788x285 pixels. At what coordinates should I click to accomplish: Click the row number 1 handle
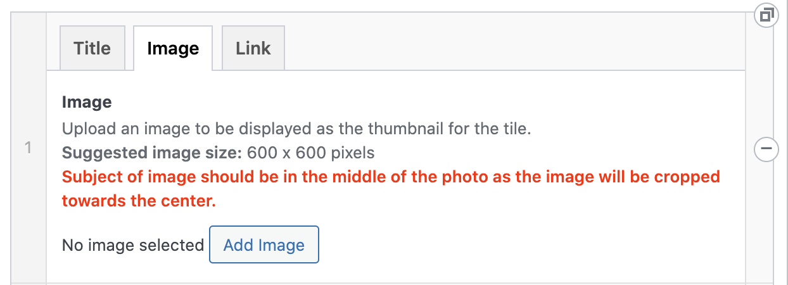tap(28, 148)
